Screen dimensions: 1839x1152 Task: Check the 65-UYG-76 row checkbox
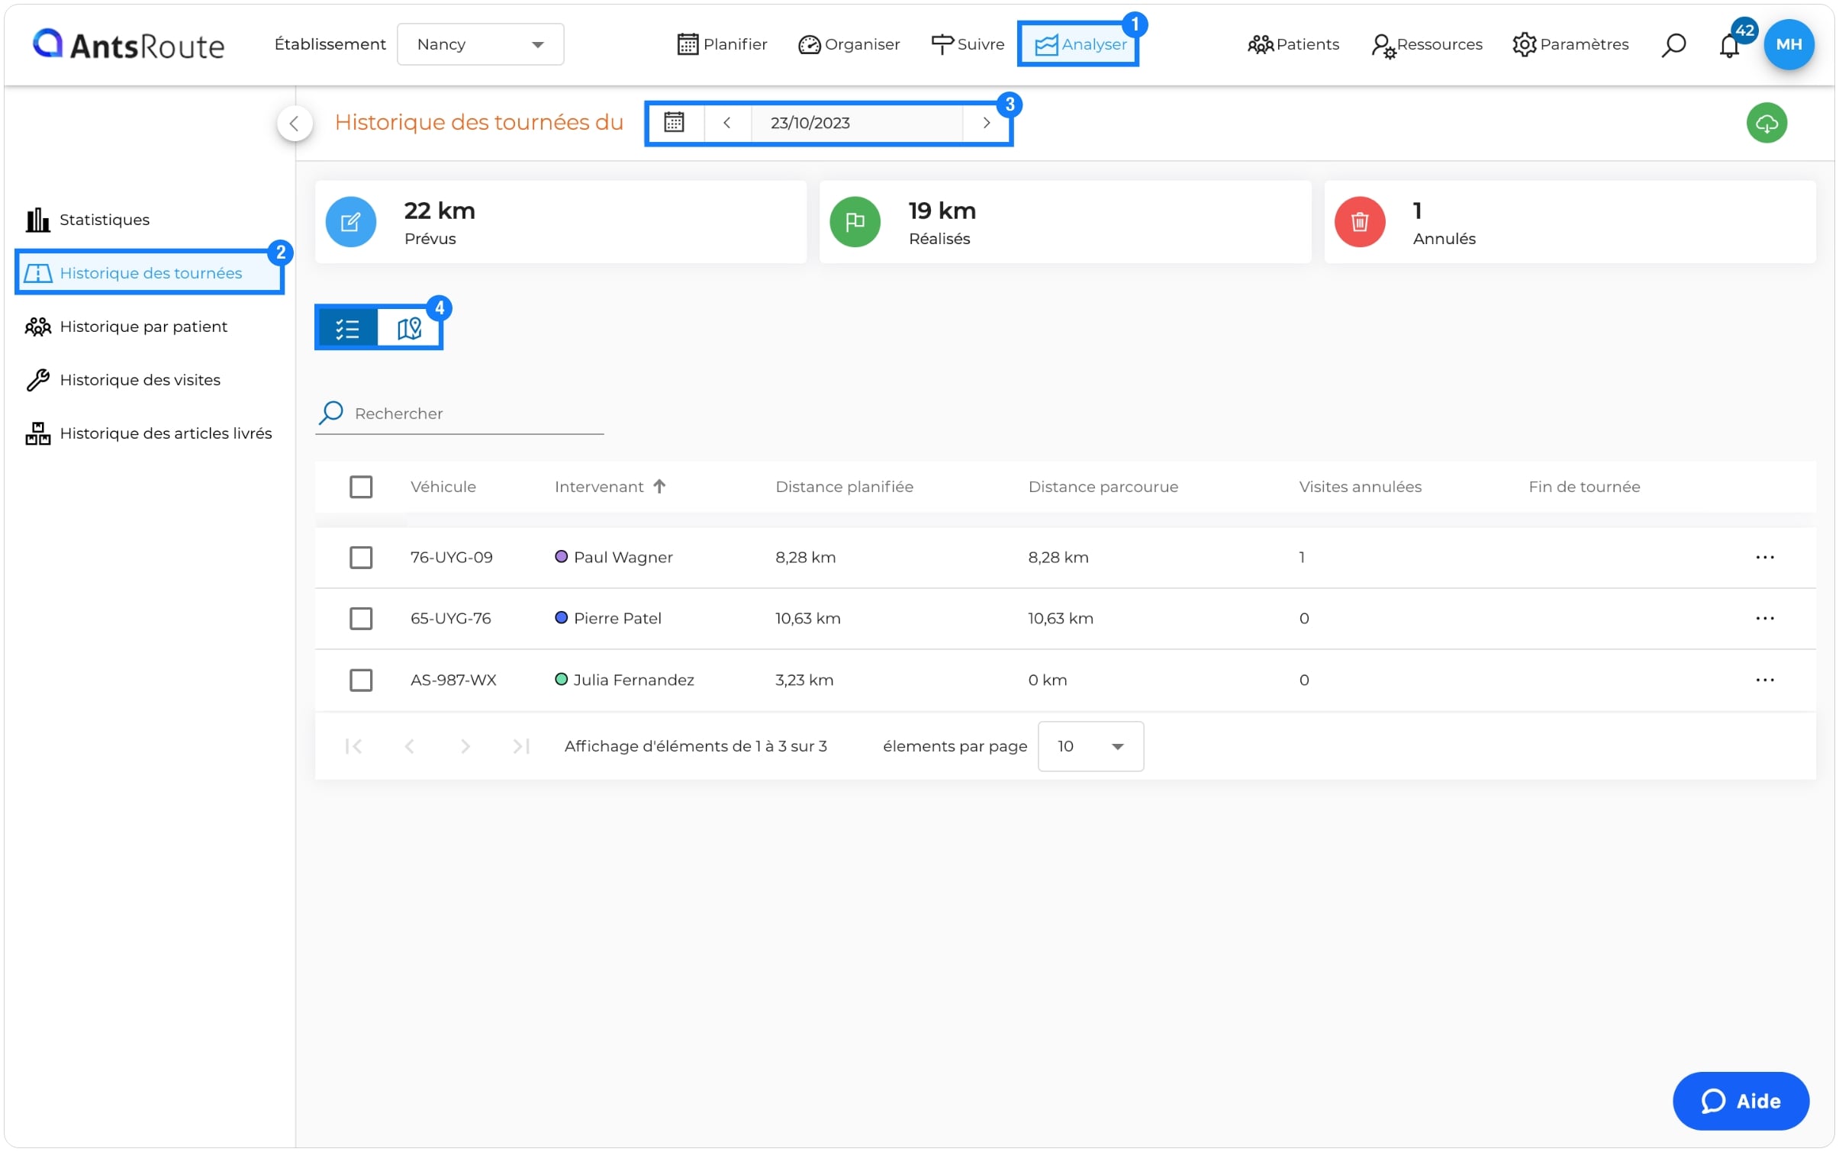click(361, 619)
